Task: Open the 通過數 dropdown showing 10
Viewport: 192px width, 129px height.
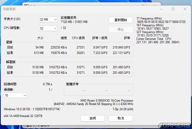Action: point(16,95)
